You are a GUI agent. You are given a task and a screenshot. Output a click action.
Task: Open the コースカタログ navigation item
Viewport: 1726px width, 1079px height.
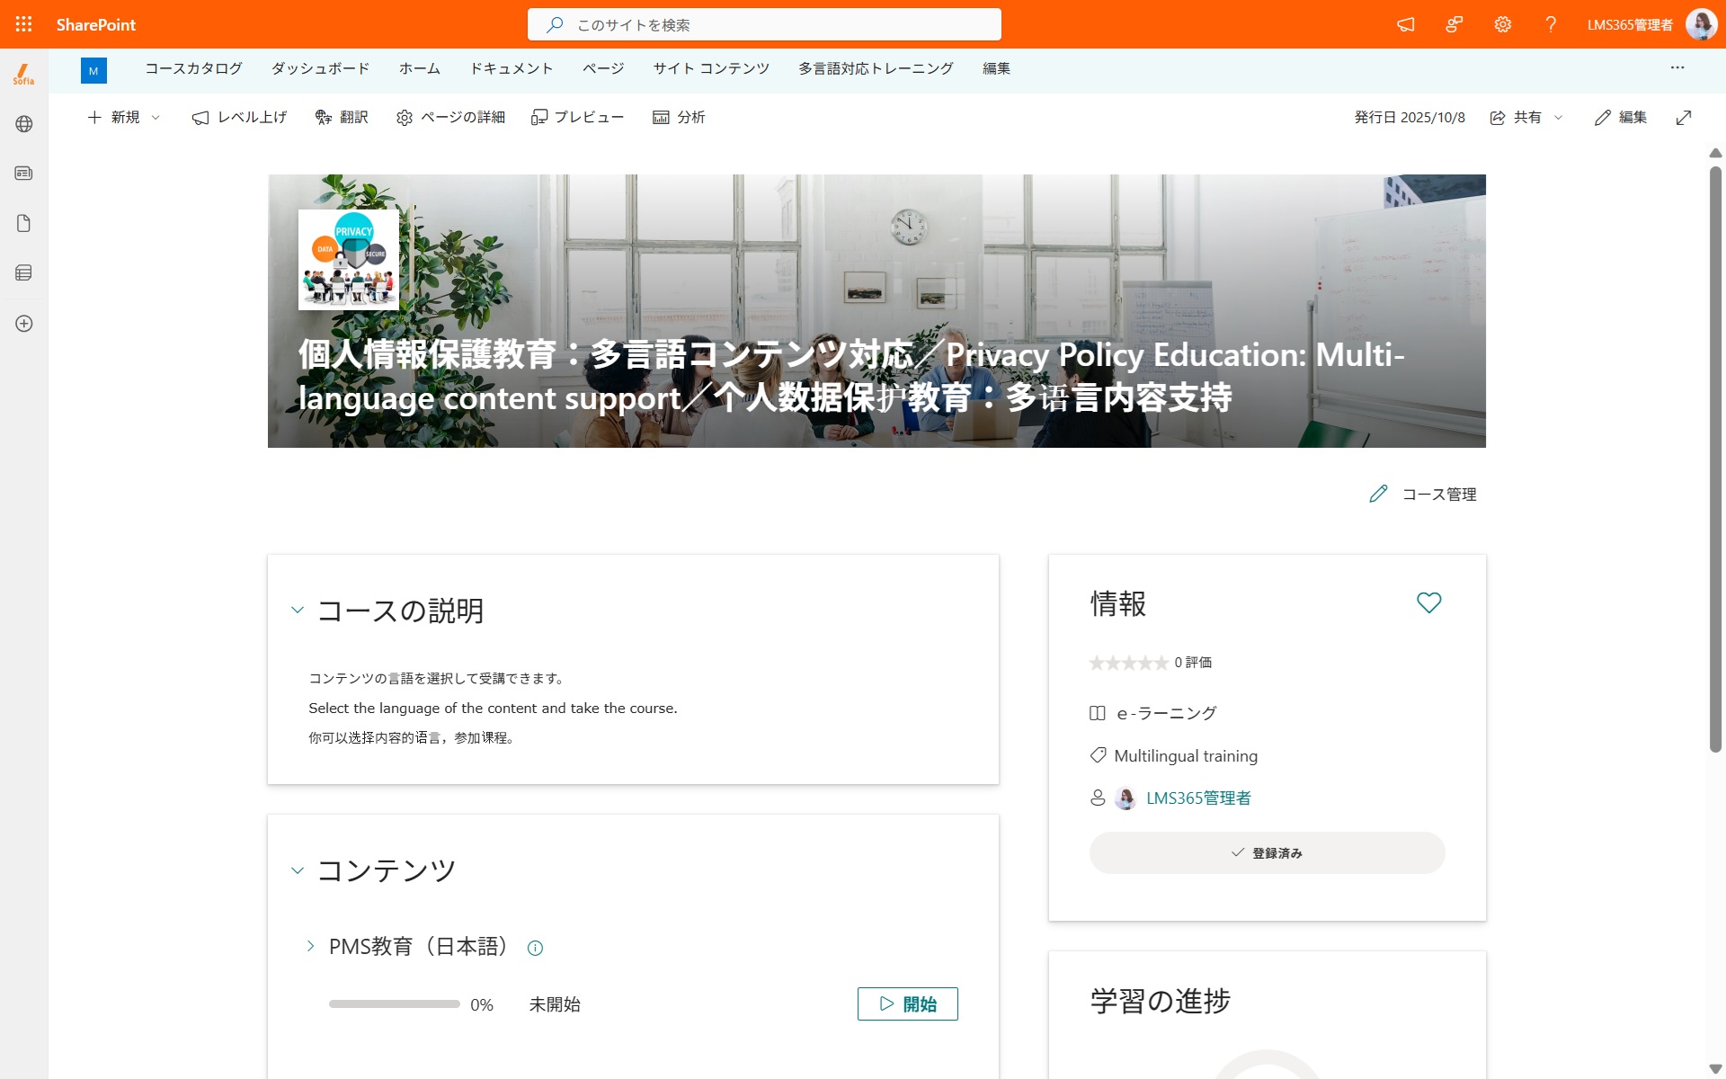[193, 68]
